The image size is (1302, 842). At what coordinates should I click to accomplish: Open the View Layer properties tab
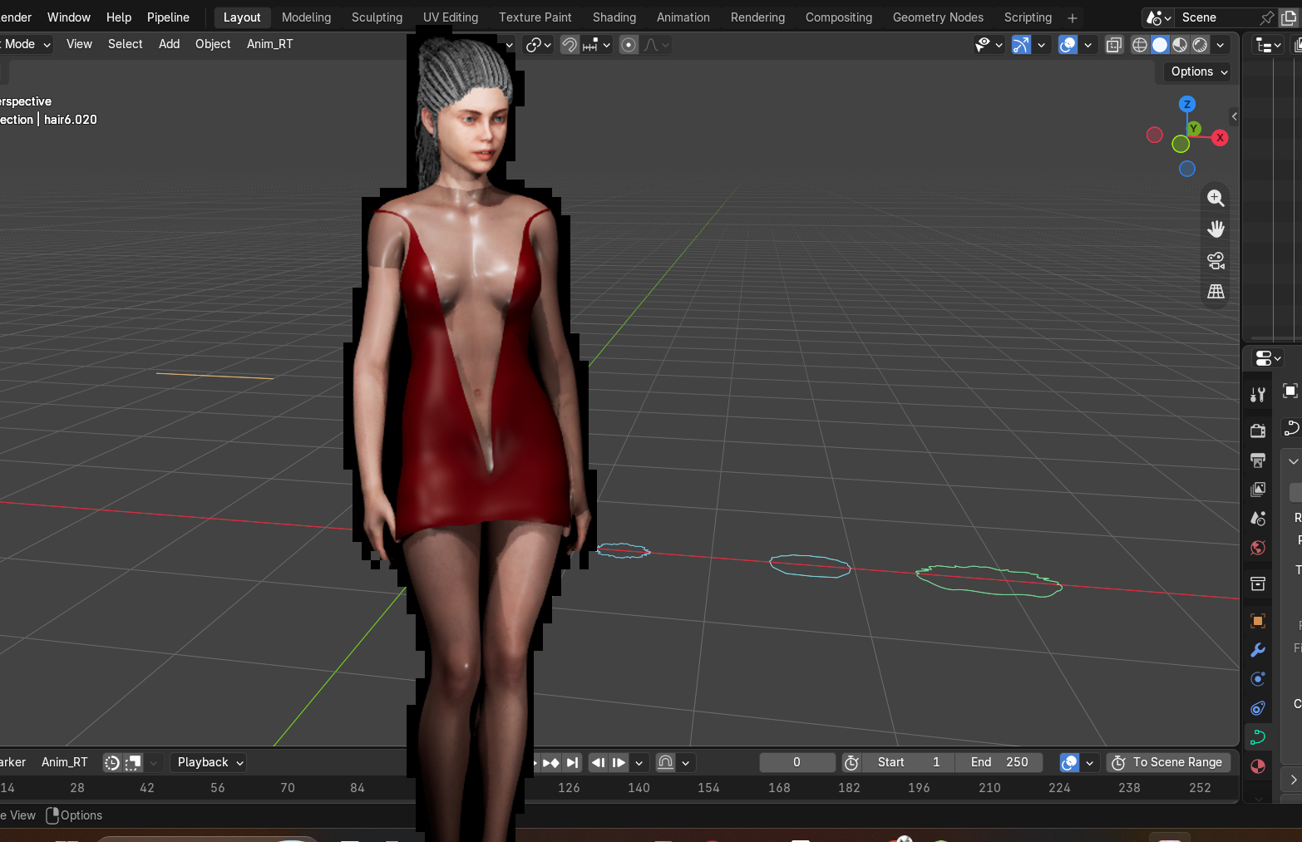(1258, 490)
